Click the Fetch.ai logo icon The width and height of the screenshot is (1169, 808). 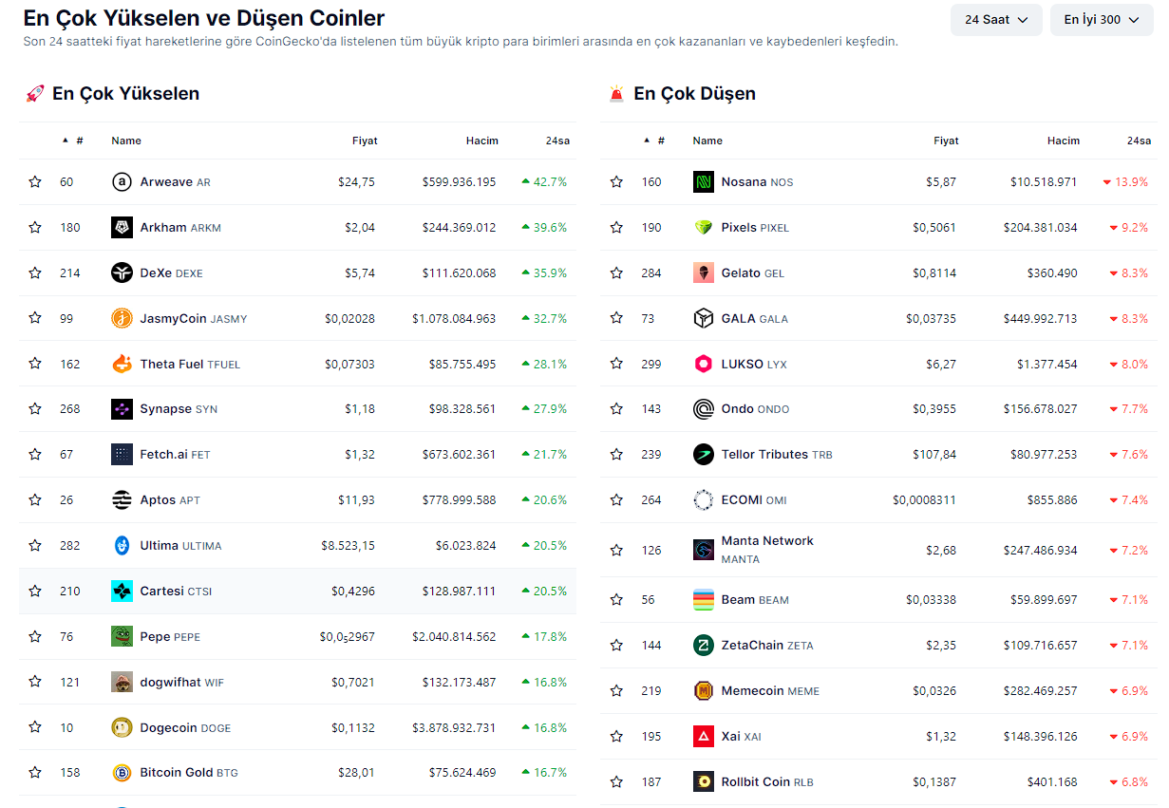(122, 454)
